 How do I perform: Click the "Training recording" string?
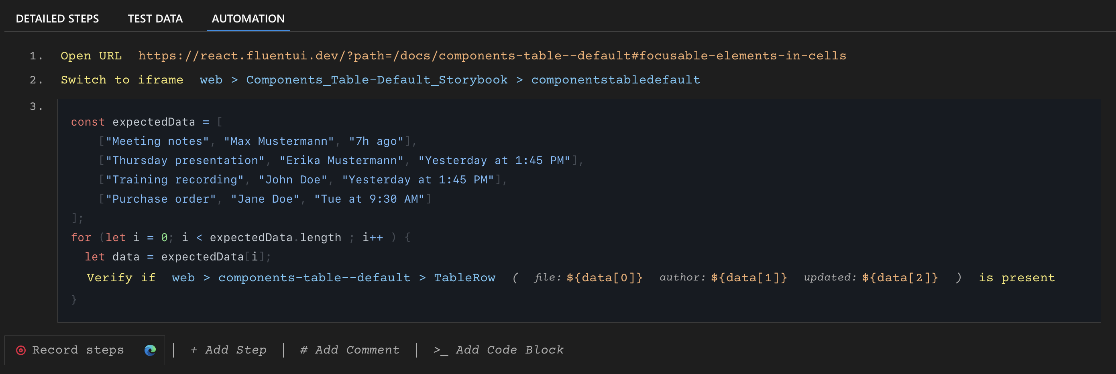pos(175,180)
